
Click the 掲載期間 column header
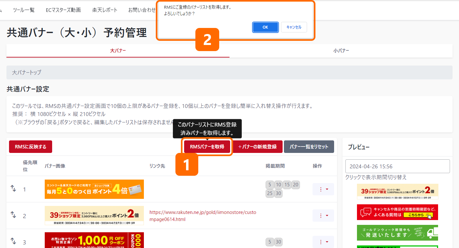point(275,166)
